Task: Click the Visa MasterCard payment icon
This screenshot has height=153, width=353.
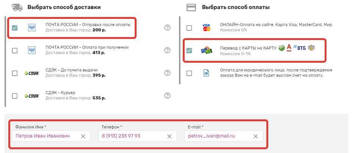Action: 206,28
